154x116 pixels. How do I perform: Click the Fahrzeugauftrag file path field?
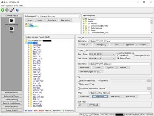[59, 16]
